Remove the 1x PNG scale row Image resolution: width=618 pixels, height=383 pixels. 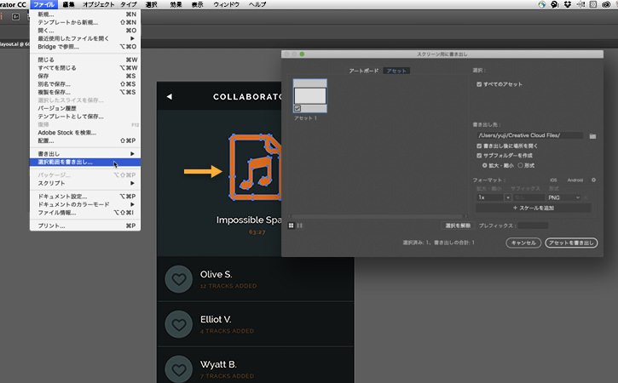click(x=586, y=197)
